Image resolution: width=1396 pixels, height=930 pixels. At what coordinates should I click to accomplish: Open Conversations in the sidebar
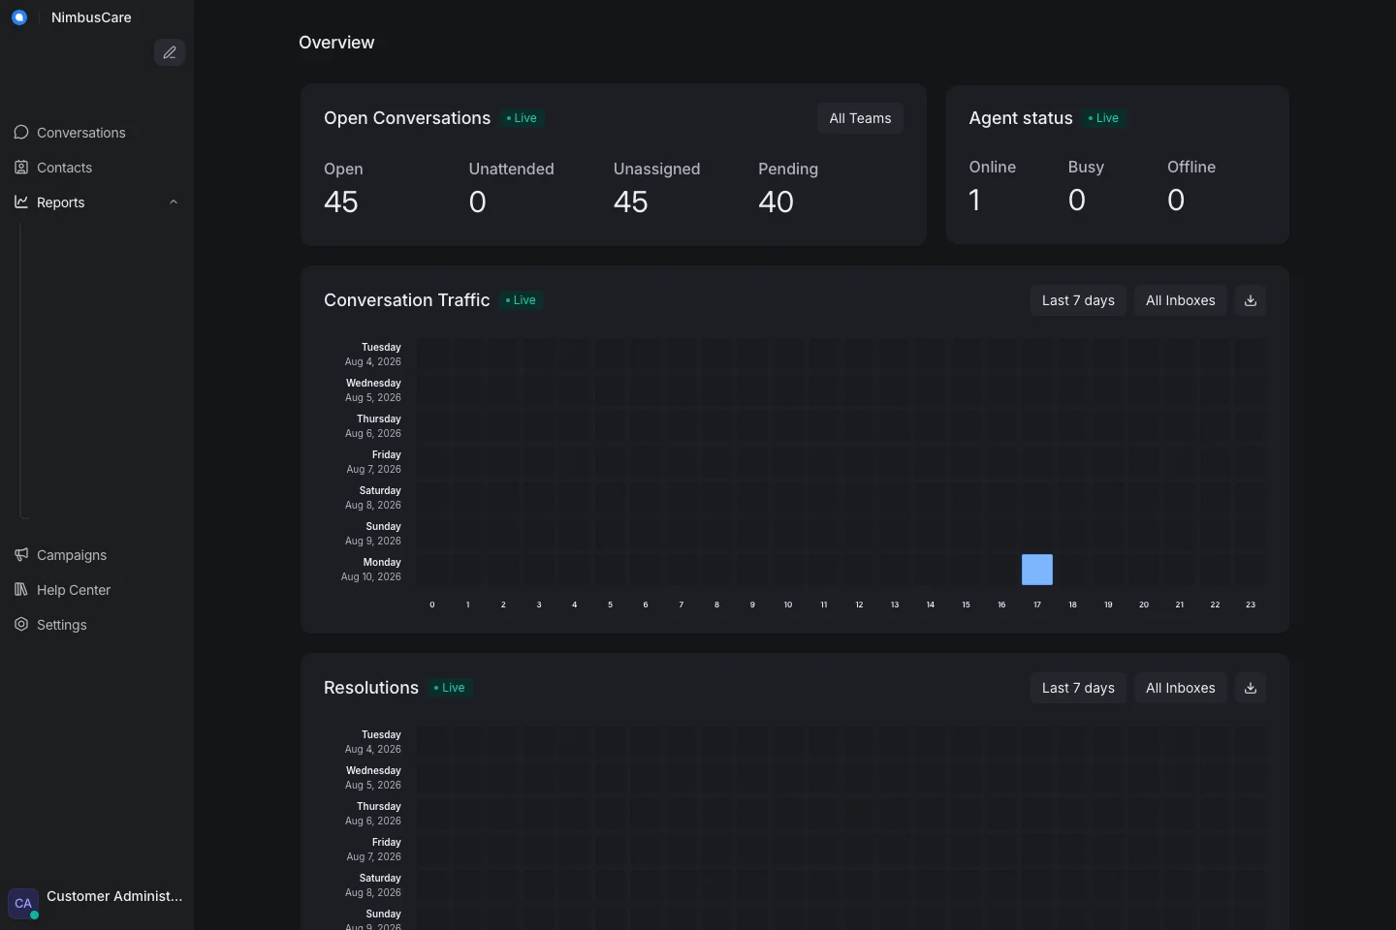click(x=97, y=133)
